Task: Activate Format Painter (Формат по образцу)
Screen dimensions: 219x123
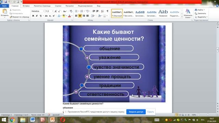Action: point(20,17)
